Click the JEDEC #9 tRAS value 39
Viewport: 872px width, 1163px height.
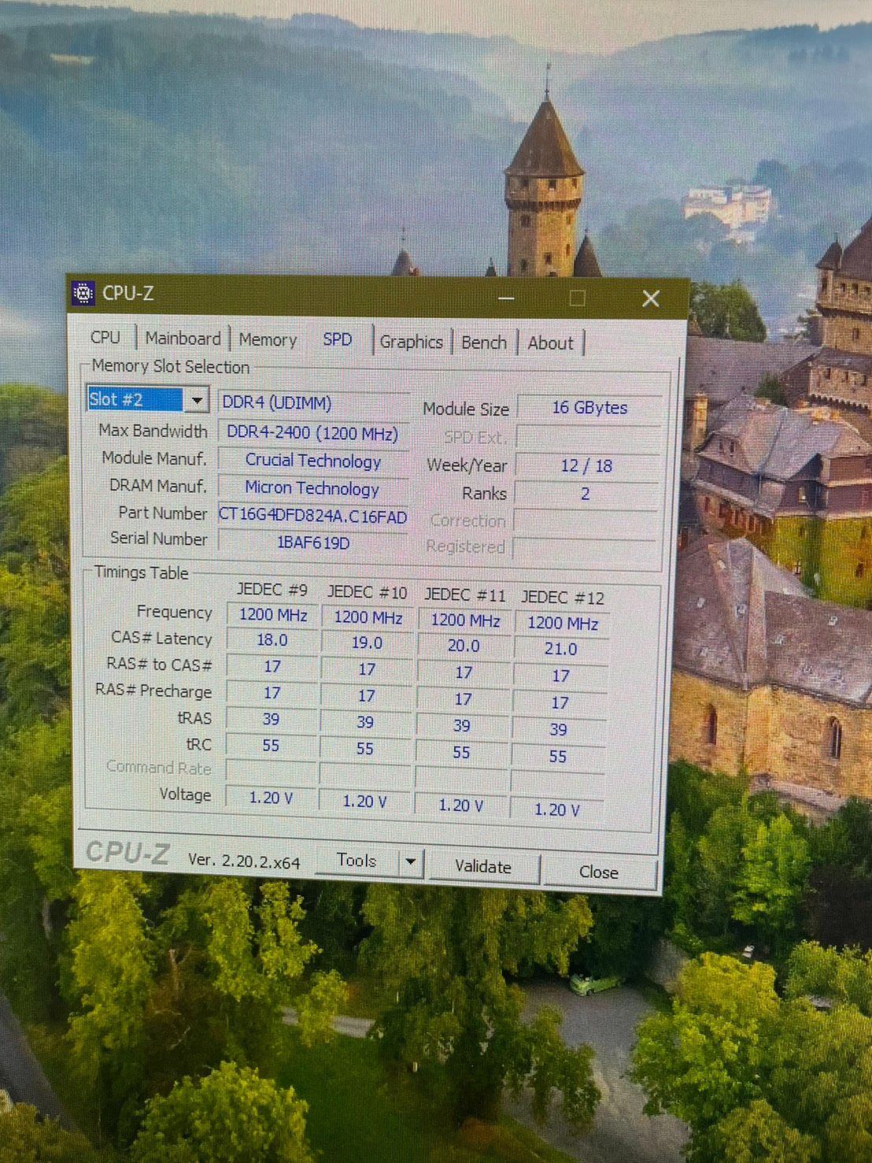[x=271, y=720]
